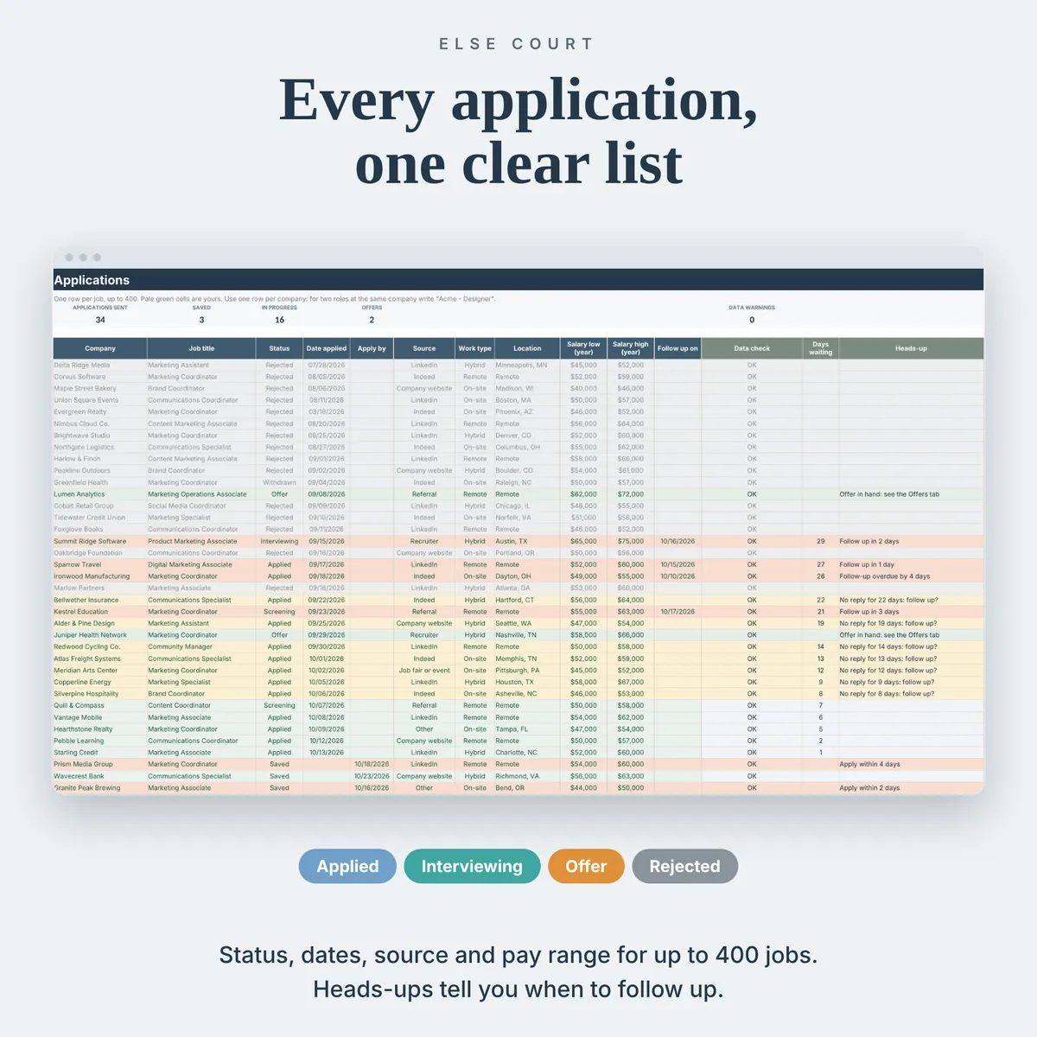Screen dimensions: 1037x1037
Task: Click the Date applied column header
Action: (x=327, y=348)
